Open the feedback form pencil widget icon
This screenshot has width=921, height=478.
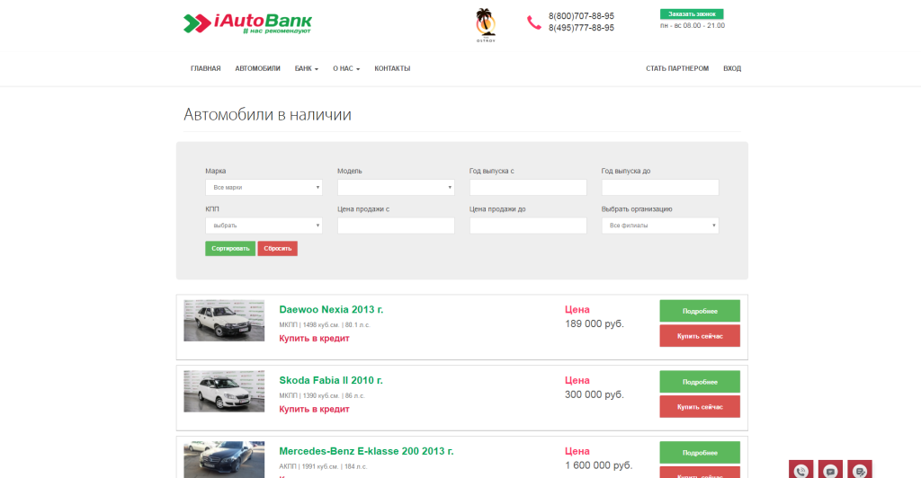tap(860, 470)
